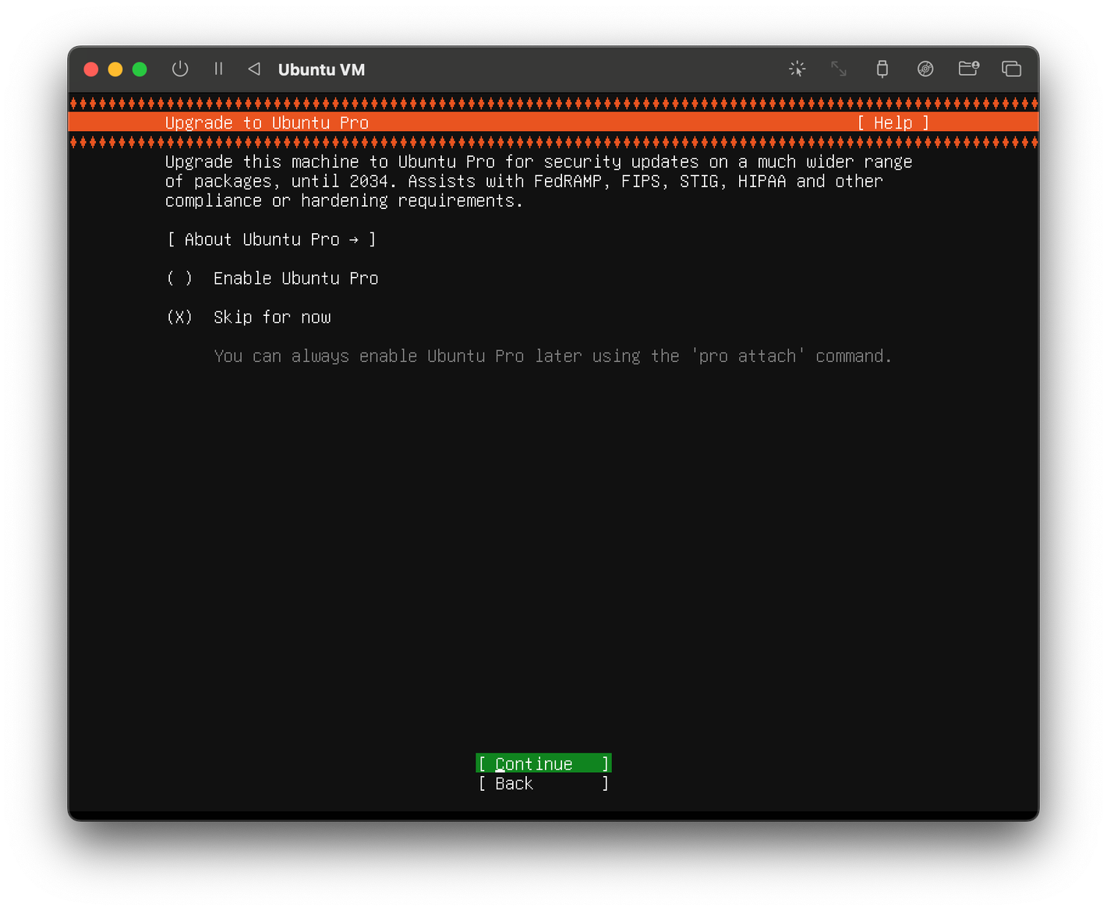Click the VM power button icon
The image size is (1107, 911).
tap(180, 69)
